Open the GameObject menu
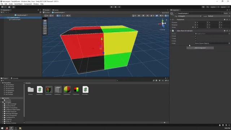Screen dimensions: 231x130 (18, 4)
